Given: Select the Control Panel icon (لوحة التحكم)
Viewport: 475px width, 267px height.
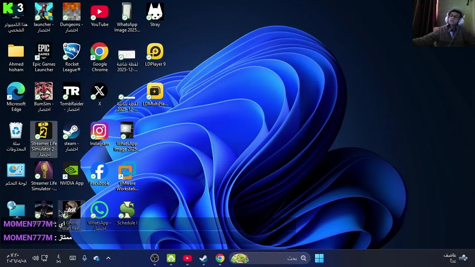Looking at the screenshot, I should click(16, 174).
